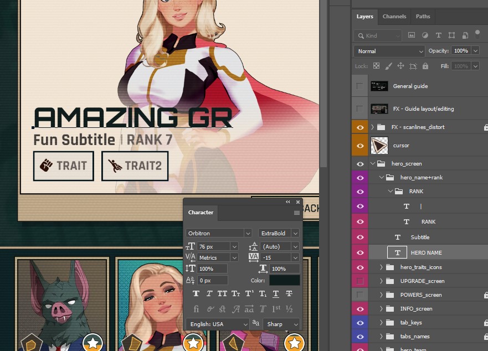This screenshot has width=488, height=351.
Task: Toggle layer filtering switch on or off
Action: [x=477, y=34]
